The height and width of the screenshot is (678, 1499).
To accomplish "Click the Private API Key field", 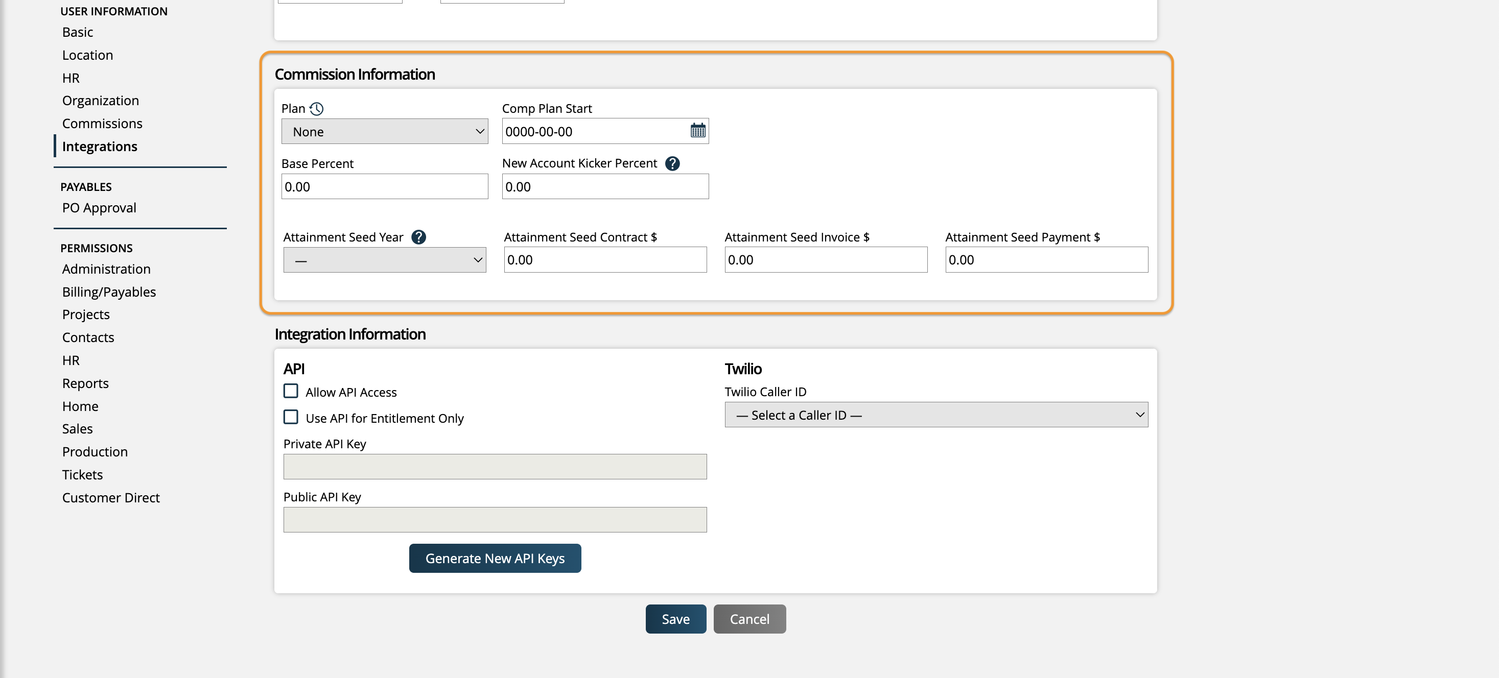I will [495, 467].
